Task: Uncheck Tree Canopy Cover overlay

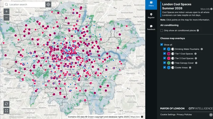Action: (x=164, y=63)
